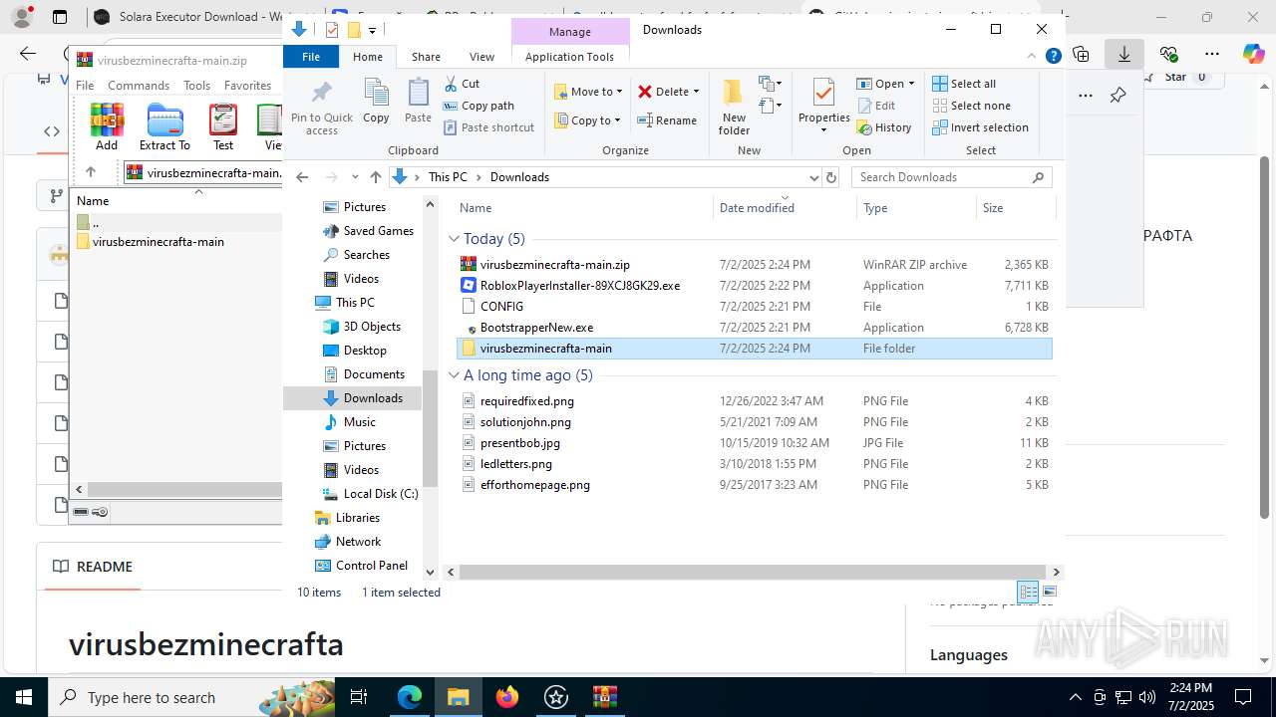This screenshot has width=1276, height=717.
Task: Open the Open button dropdown
Action: [911, 84]
